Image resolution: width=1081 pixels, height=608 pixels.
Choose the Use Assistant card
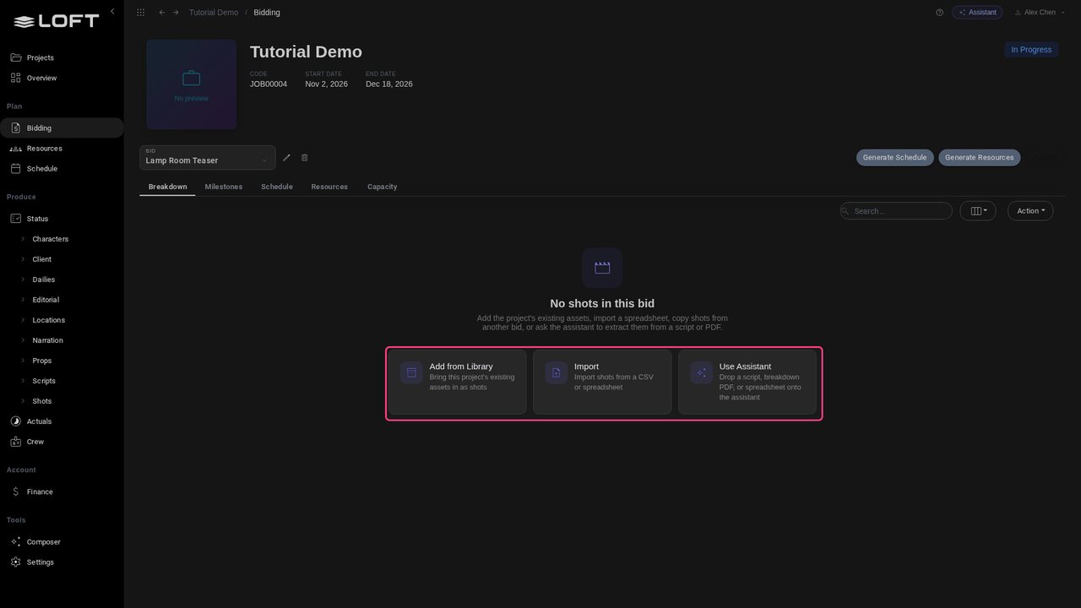747,383
